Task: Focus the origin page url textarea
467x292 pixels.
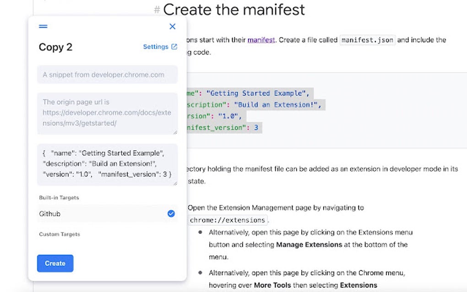Action: point(107,113)
